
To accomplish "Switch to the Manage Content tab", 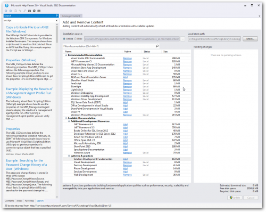I will (71, 16).
